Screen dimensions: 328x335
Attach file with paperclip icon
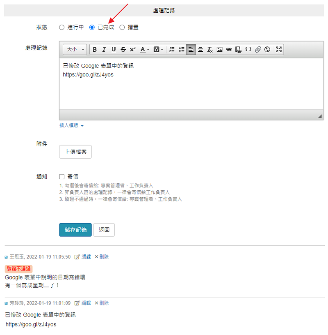pos(257,49)
